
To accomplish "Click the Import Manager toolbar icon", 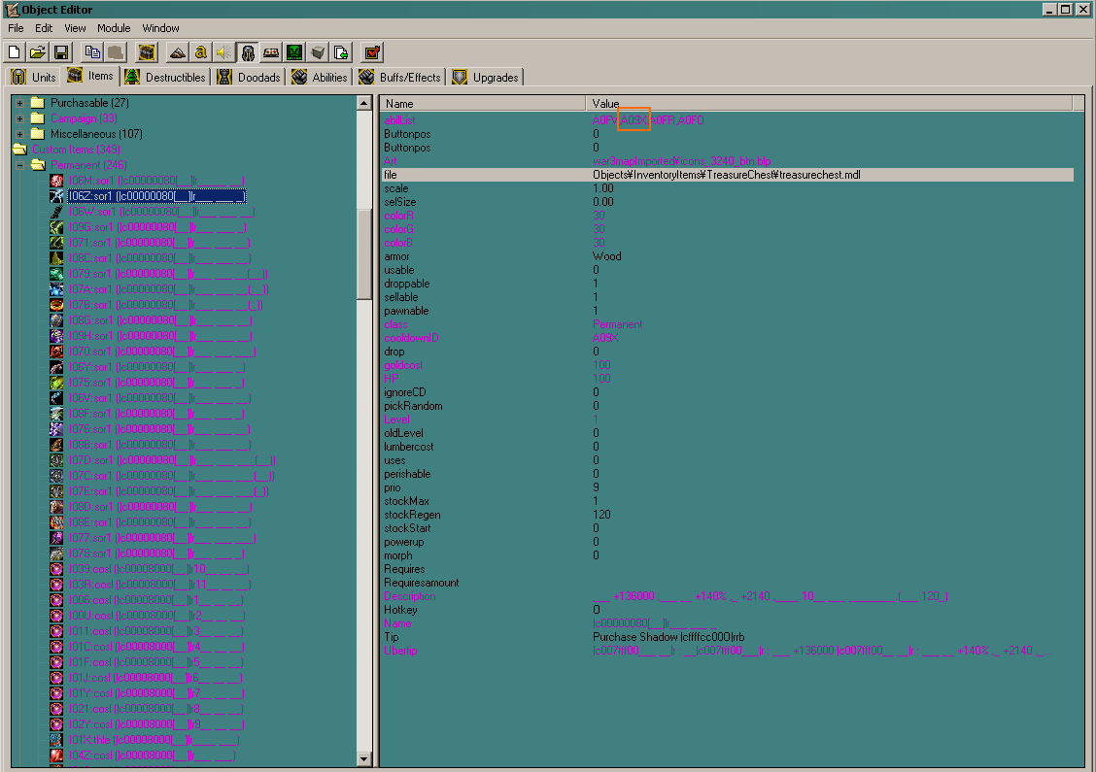I will tap(341, 52).
